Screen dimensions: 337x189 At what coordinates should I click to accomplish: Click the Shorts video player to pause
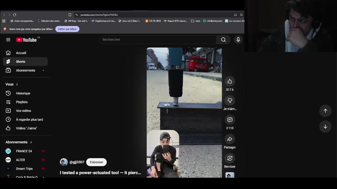coord(184,113)
